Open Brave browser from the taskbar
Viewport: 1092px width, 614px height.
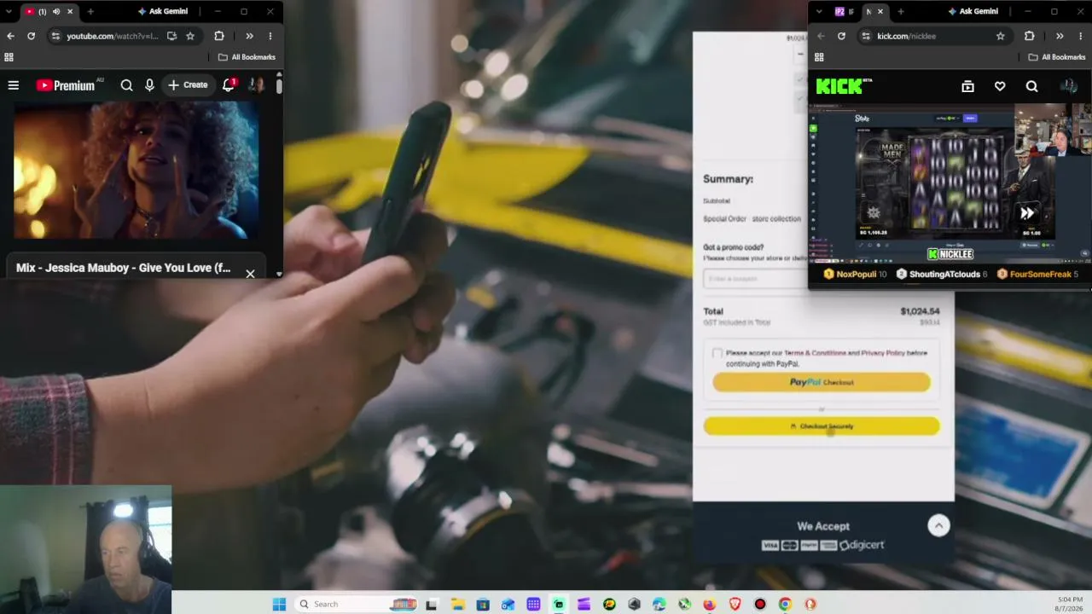[735, 605]
